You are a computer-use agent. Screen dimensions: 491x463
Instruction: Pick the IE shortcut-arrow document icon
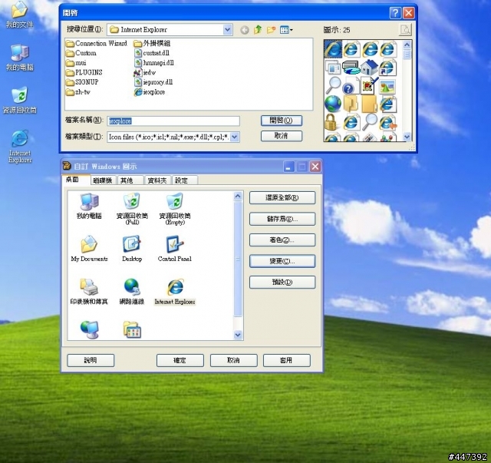point(387,68)
